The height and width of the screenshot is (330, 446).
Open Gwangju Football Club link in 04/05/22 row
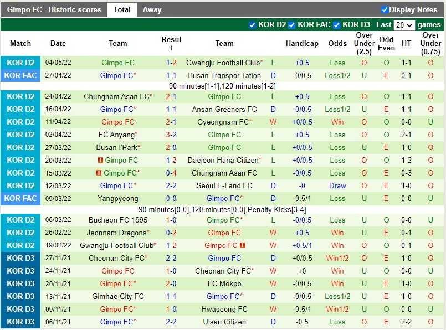click(223, 63)
